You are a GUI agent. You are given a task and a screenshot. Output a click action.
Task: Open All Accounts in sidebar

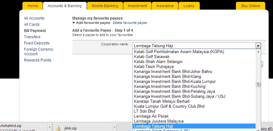click(x=34, y=18)
